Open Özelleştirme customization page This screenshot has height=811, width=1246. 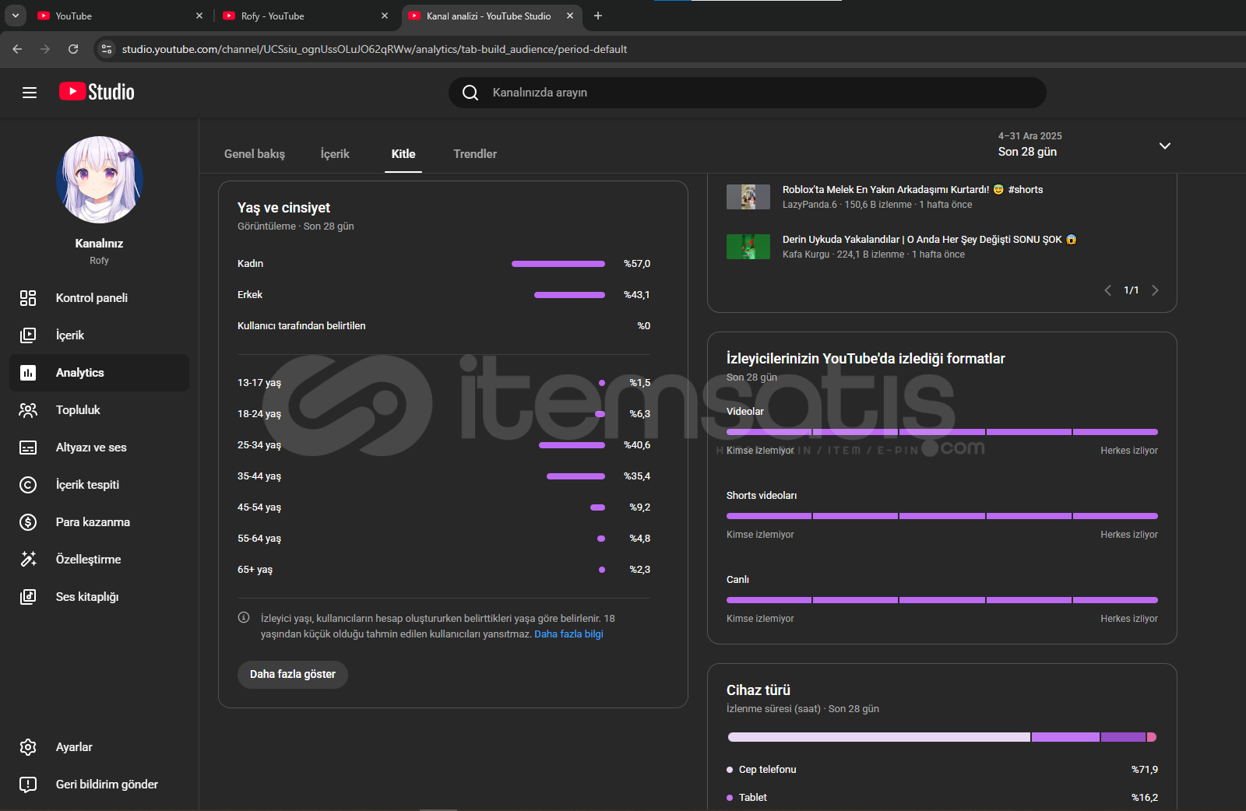[x=88, y=560]
